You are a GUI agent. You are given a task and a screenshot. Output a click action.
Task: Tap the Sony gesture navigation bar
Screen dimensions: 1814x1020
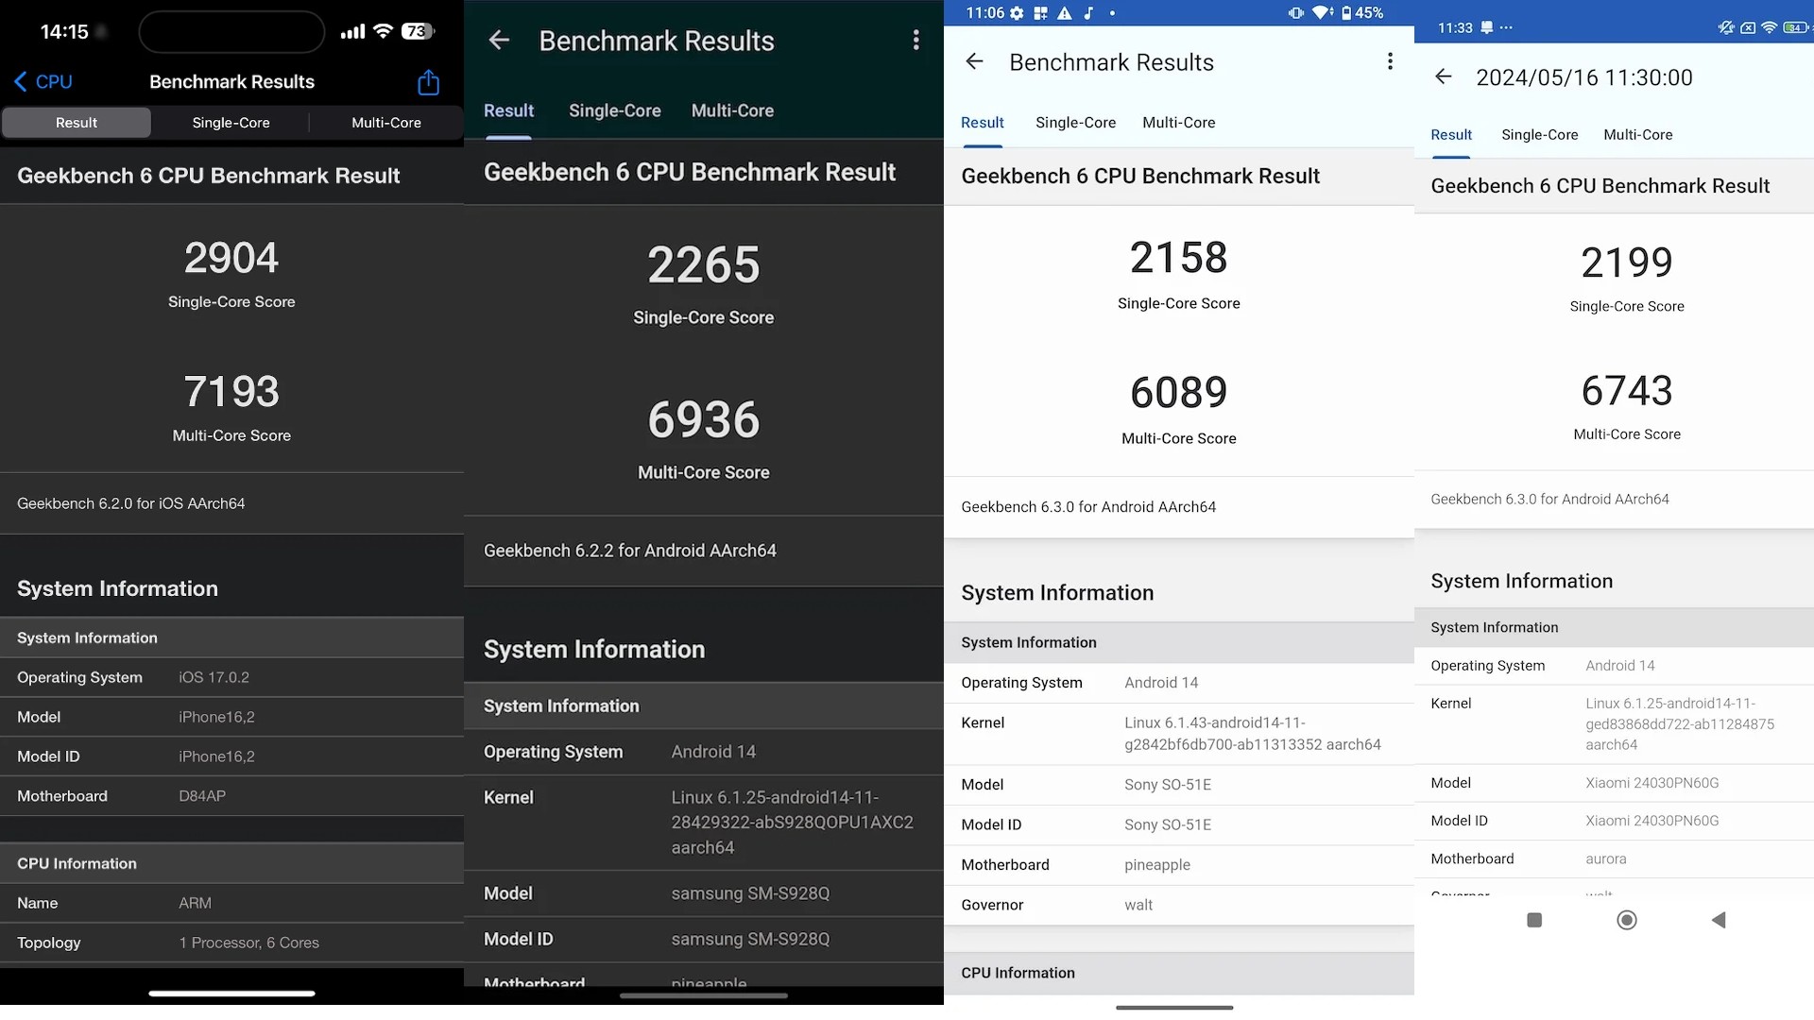pyautogui.click(x=1174, y=1008)
